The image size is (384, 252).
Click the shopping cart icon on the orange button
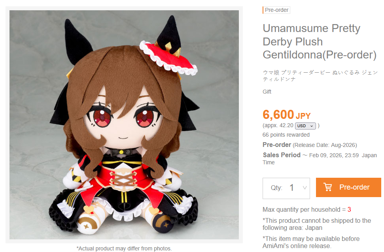coord(328,187)
